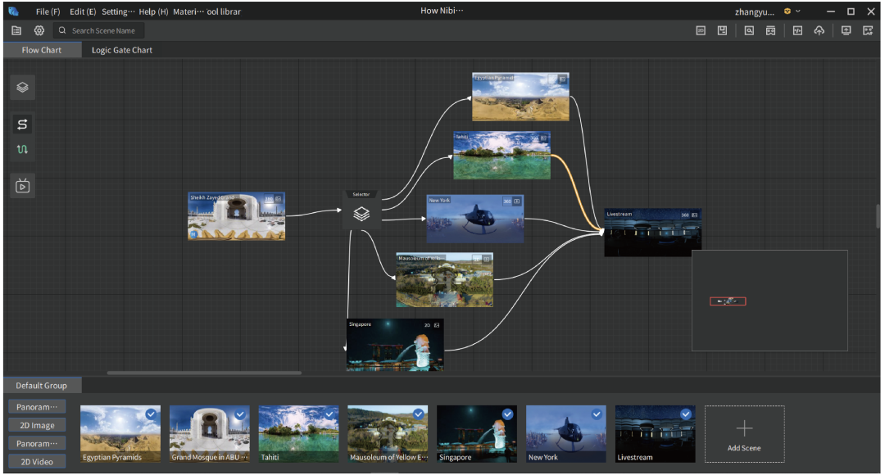Open the settings gear icon
Image resolution: width=885 pixels, height=475 pixels.
[39, 30]
